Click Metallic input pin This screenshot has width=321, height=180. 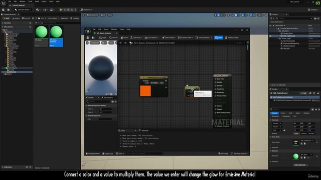[216, 82]
